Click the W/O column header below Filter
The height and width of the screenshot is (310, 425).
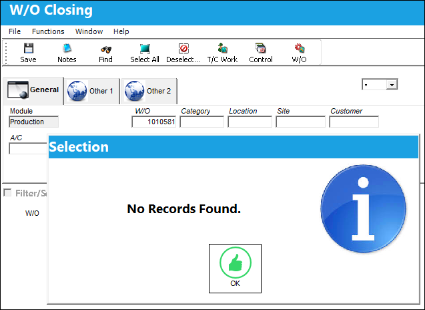click(x=32, y=213)
